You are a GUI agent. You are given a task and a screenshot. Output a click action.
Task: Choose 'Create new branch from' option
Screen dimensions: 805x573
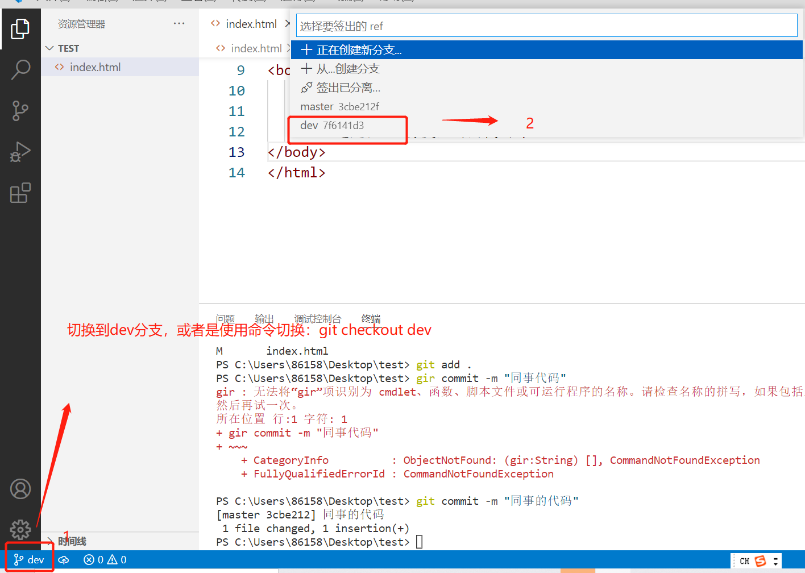pyautogui.click(x=546, y=69)
